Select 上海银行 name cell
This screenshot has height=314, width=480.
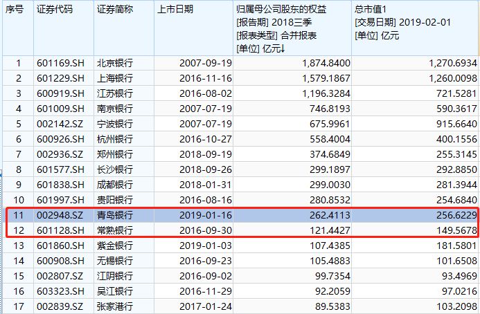[115, 78]
